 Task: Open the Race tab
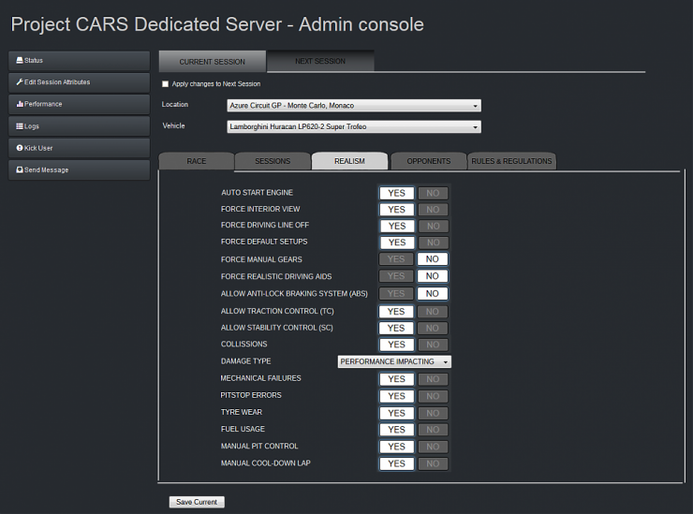click(x=197, y=161)
